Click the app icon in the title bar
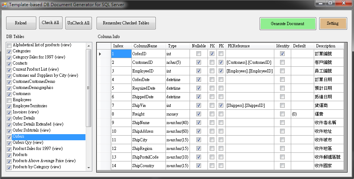This screenshot has width=354, height=179. tap(4, 4)
